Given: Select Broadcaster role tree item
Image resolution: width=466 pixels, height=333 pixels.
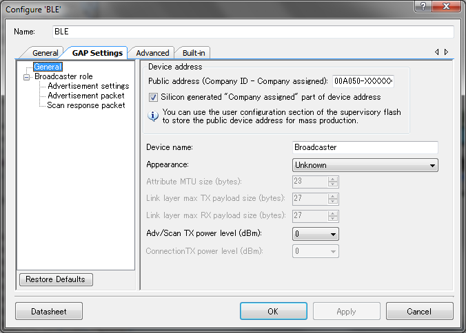Looking at the screenshot, I should (63, 76).
